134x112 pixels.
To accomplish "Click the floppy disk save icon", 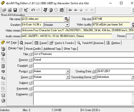I will coord(15,10).
